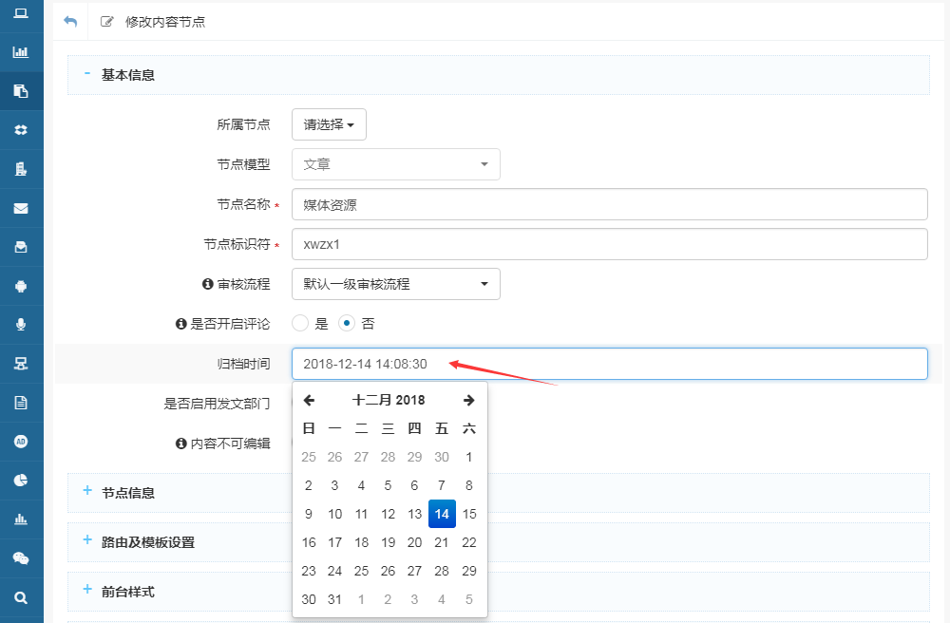
Task: Open the bar chart icon in sidebar
Action: click(21, 52)
